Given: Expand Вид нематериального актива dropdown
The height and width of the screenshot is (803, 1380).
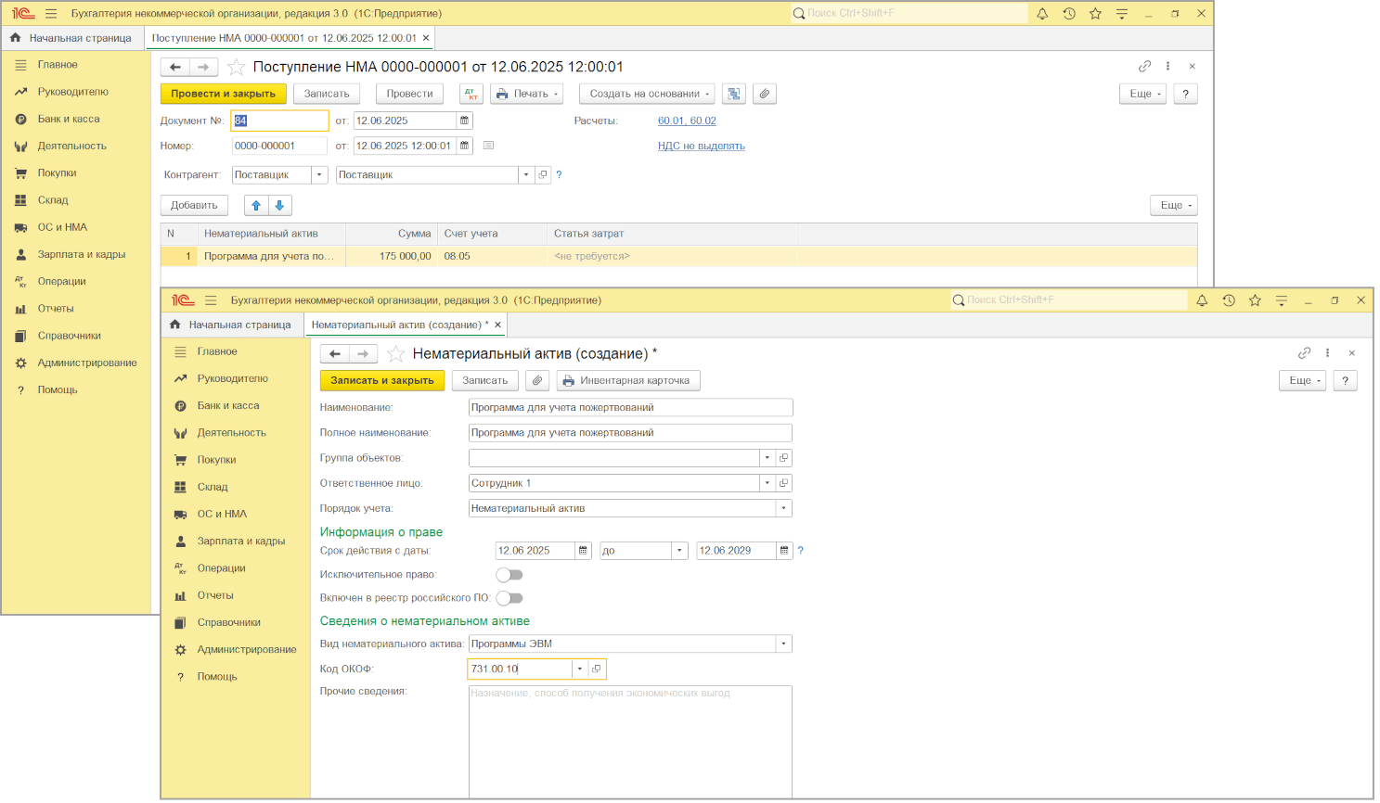Looking at the screenshot, I should [x=784, y=644].
